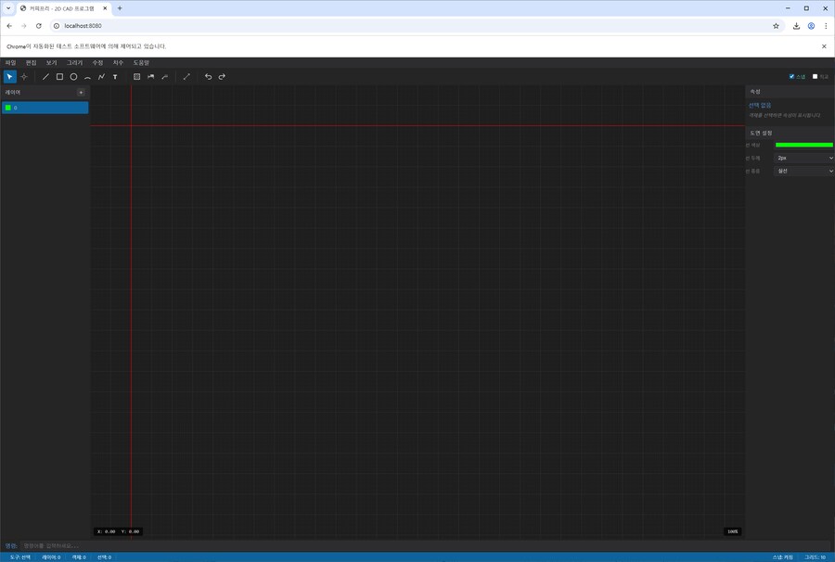Add a new layer with plus button
This screenshot has height=562, width=835.
tap(81, 93)
